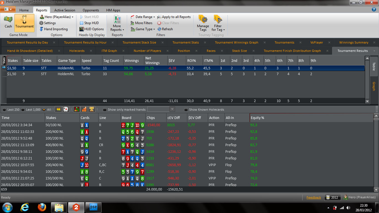Close the ITM Graph tab

[x=123, y=51]
